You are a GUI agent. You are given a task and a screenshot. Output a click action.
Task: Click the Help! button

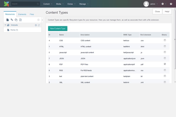click(x=167, y=11)
